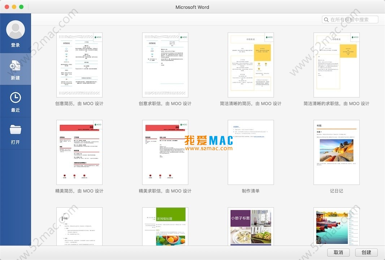Click the 精美求职信，由 MOO 设计 caption

point(165,191)
